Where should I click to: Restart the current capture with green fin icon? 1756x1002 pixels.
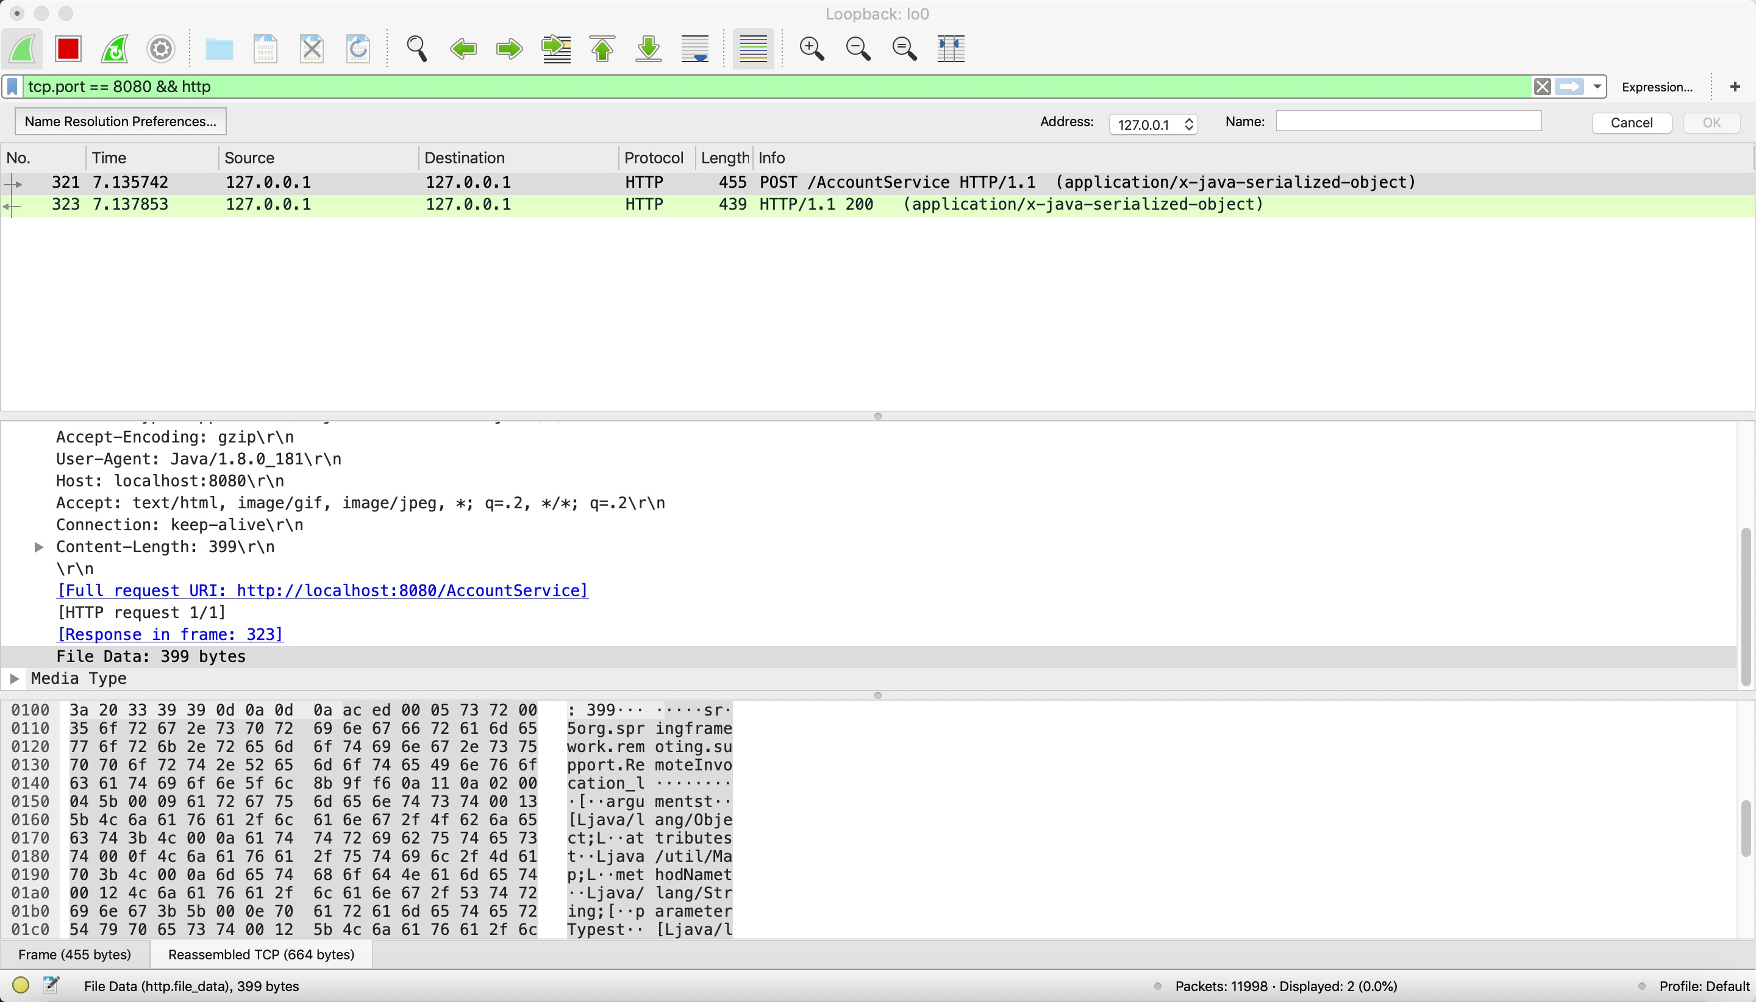[114, 49]
